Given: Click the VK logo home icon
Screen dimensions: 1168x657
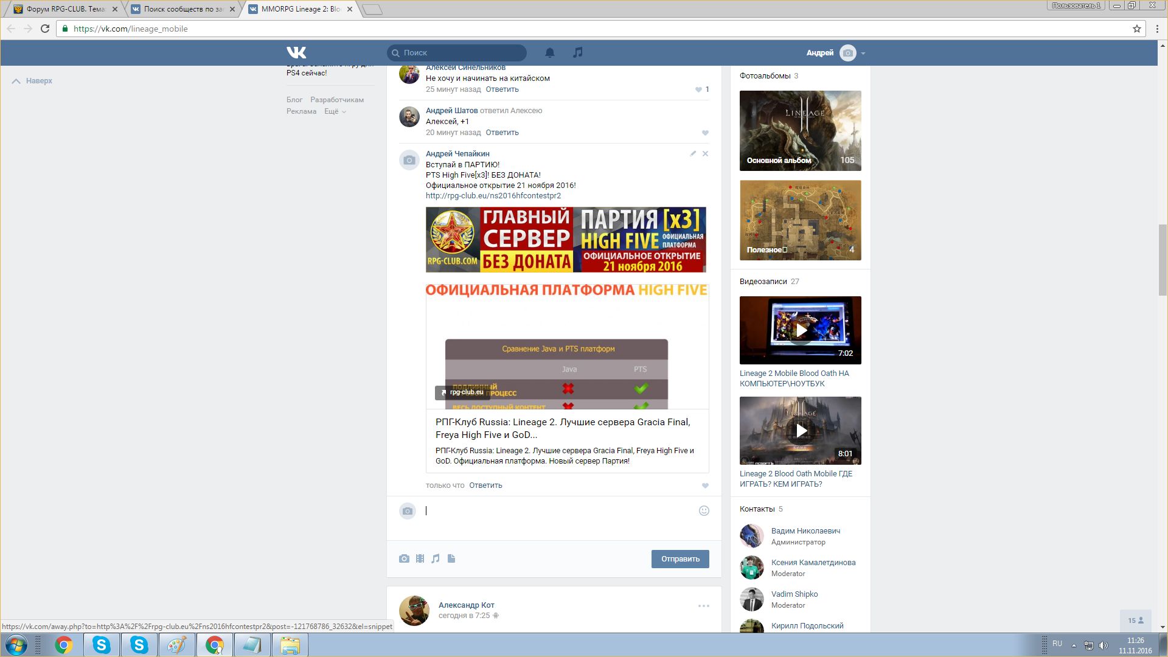Looking at the screenshot, I should point(296,53).
